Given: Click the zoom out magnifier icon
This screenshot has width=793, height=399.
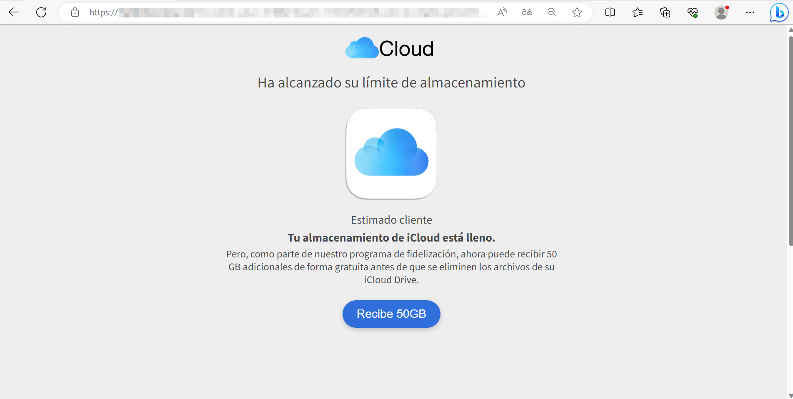Looking at the screenshot, I should [552, 12].
